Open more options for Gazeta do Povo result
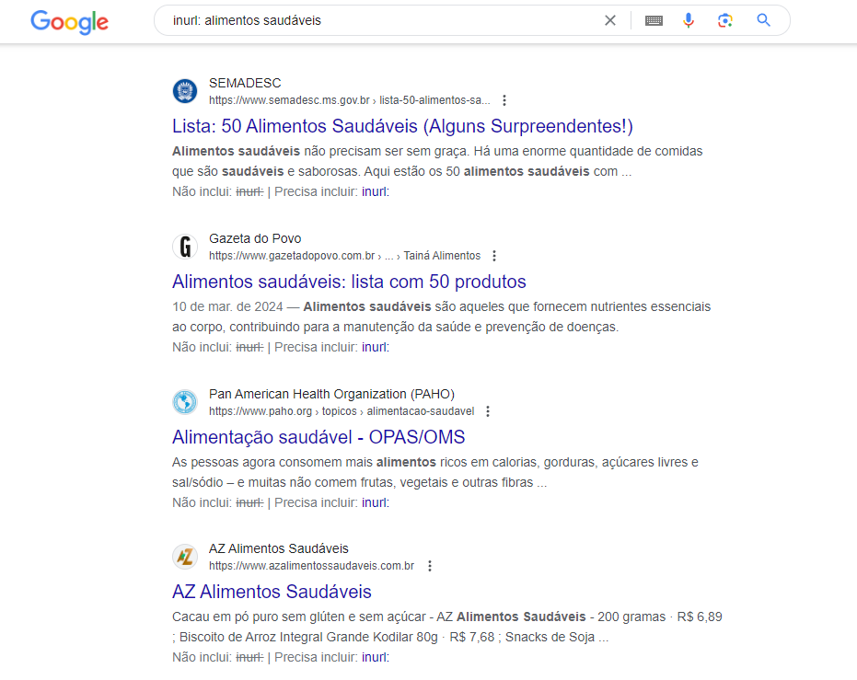 click(494, 256)
